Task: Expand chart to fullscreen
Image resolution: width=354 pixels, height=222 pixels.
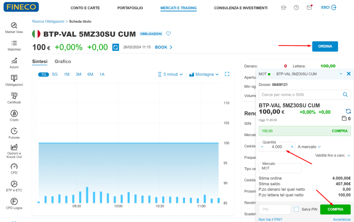Action: tap(227, 74)
